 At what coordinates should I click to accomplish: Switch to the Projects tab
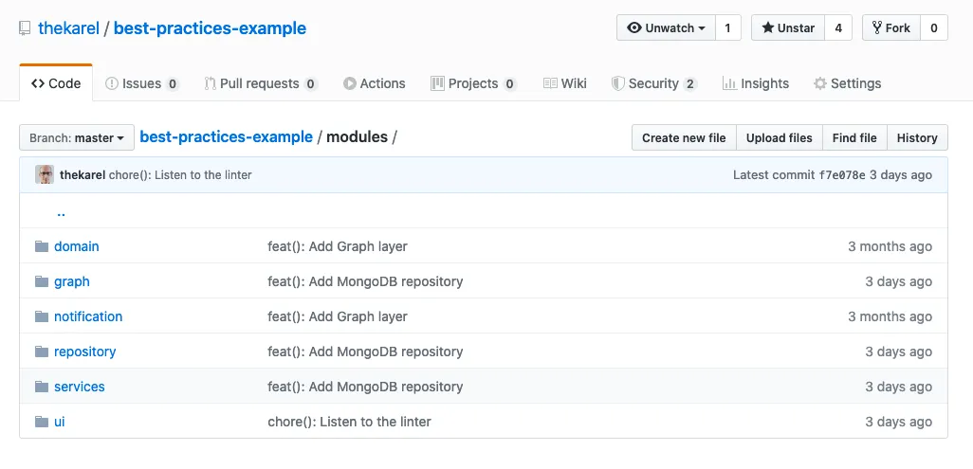[x=473, y=83]
